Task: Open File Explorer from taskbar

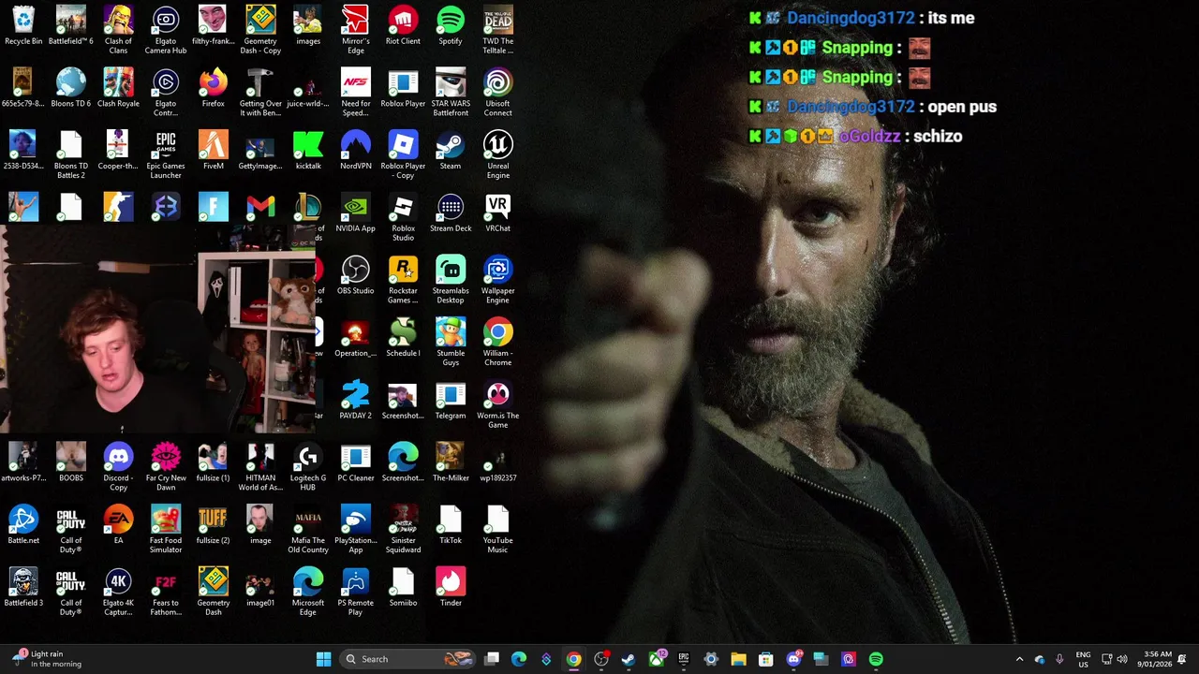Action: pyautogui.click(x=738, y=659)
